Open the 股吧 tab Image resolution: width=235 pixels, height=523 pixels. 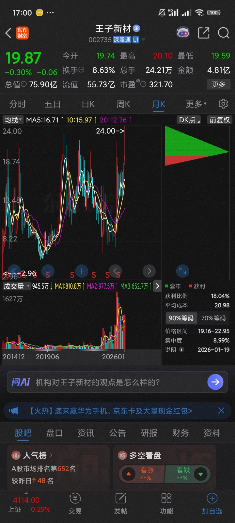click(x=23, y=433)
